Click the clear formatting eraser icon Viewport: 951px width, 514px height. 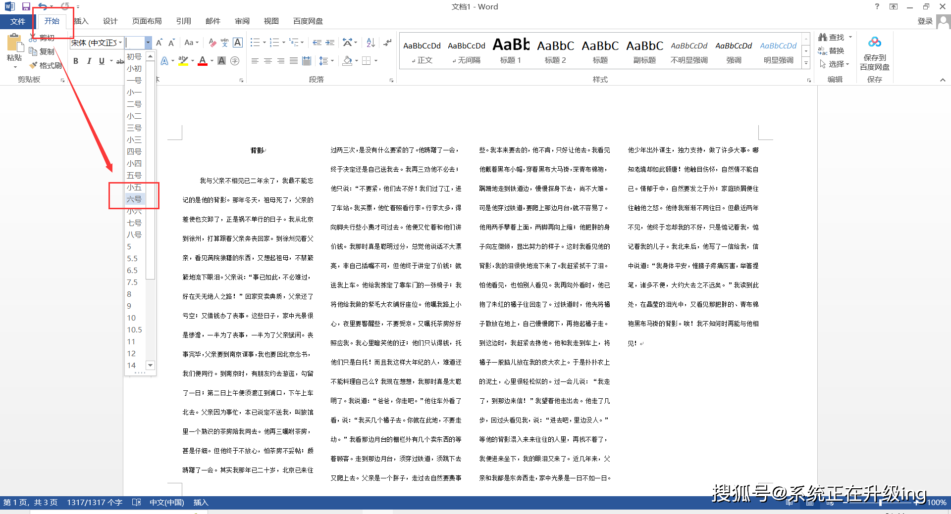click(x=212, y=43)
